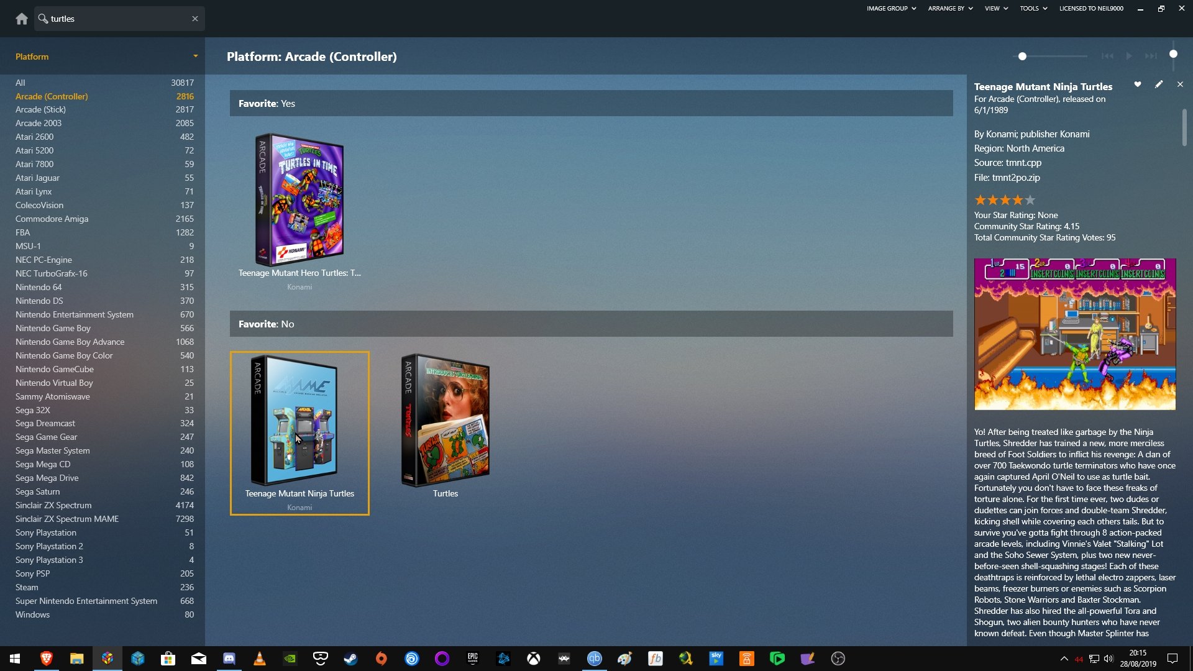
Task: Select Windows platform in sidebar
Action: coord(104,614)
